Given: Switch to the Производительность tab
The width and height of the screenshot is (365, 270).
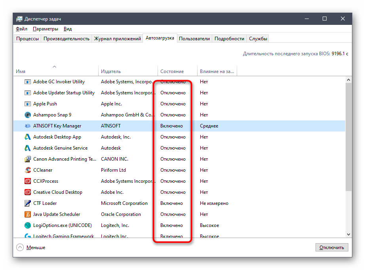Looking at the screenshot, I should point(67,39).
